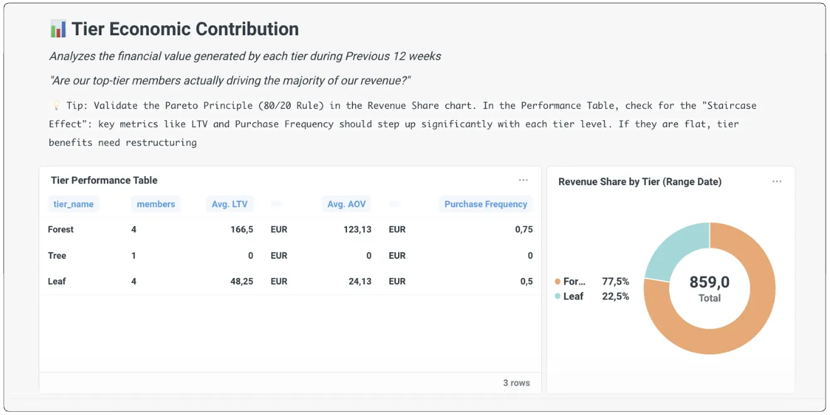Click the Avg. AOV column header
This screenshot has width=830, height=415.
click(346, 204)
